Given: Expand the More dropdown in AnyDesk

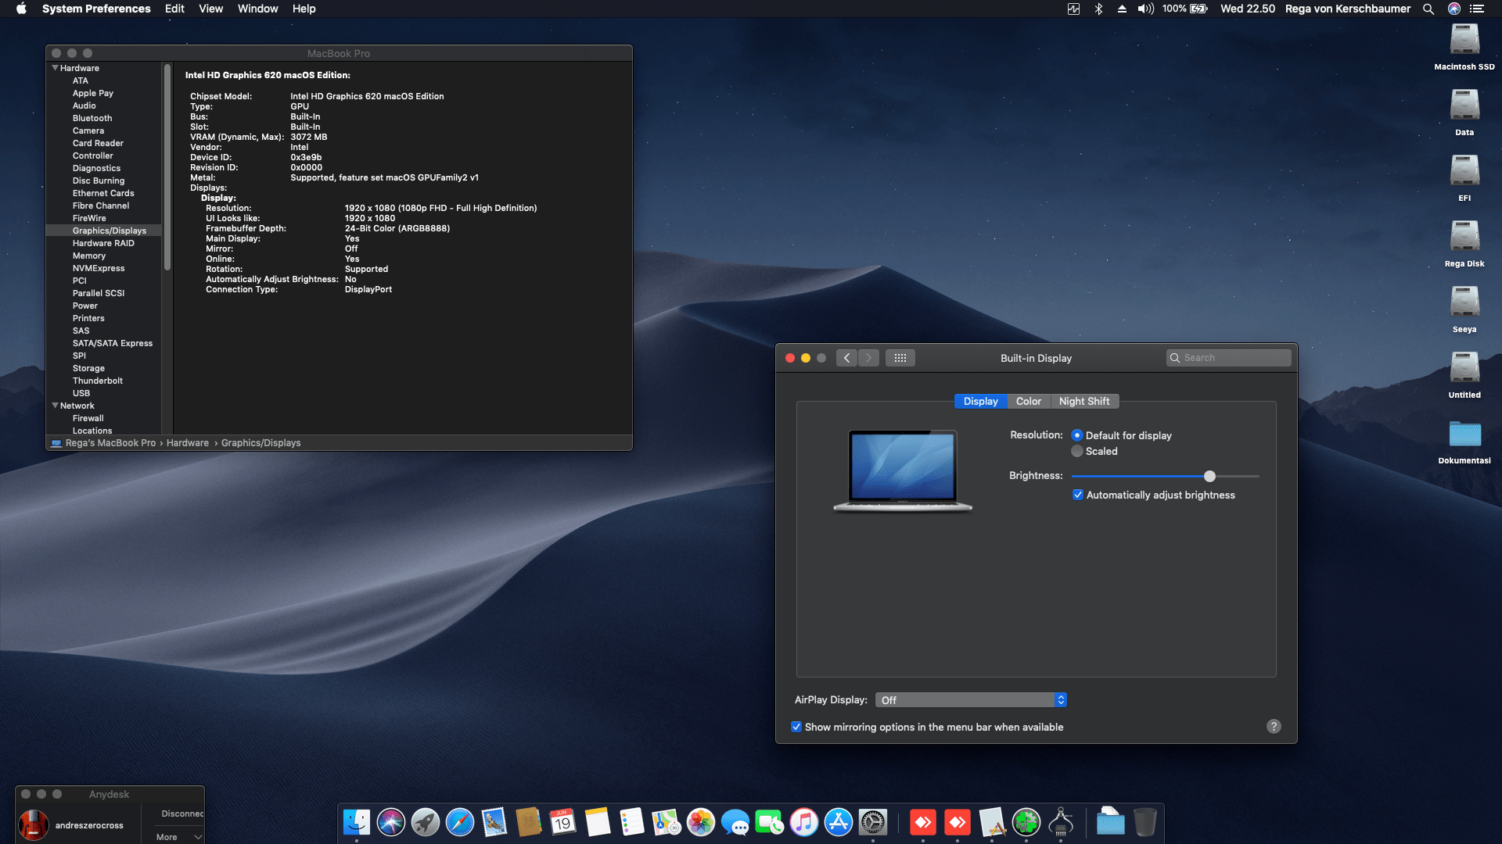Looking at the screenshot, I should tap(177, 837).
